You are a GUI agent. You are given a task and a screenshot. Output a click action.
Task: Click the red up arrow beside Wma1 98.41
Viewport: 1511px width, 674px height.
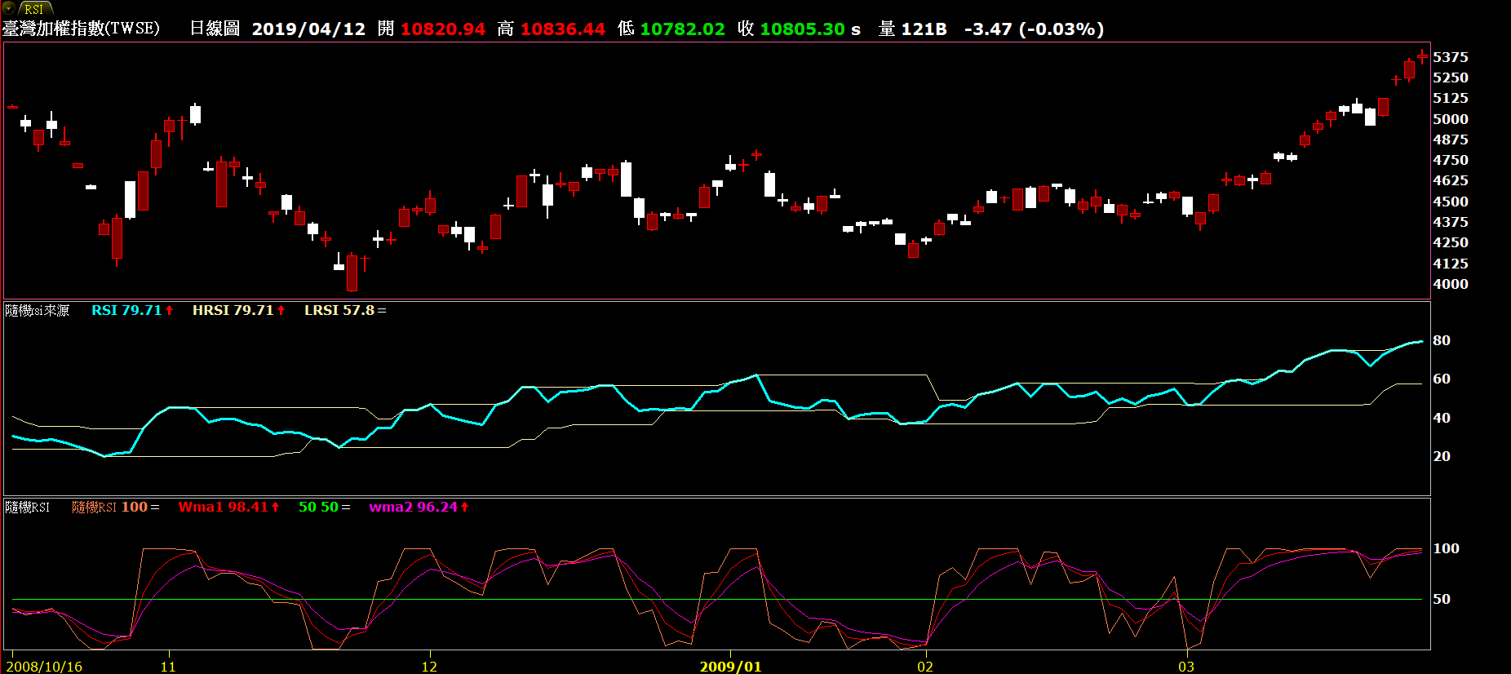pos(276,508)
